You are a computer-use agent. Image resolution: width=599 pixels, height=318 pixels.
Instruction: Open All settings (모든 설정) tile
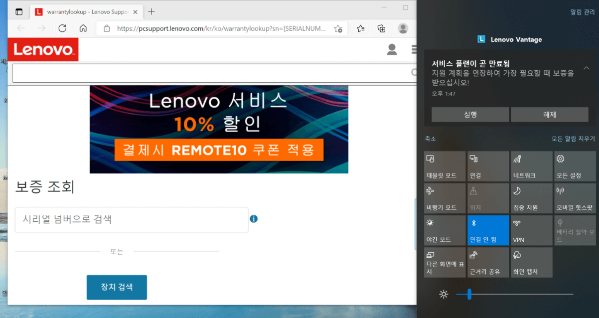(575, 166)
